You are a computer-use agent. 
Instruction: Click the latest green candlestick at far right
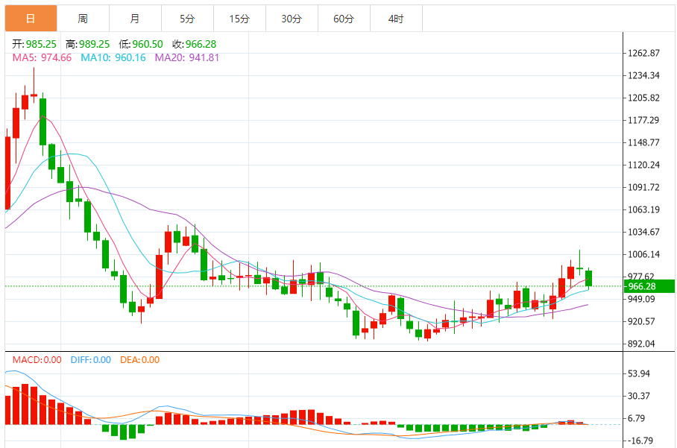coord(588,278)
